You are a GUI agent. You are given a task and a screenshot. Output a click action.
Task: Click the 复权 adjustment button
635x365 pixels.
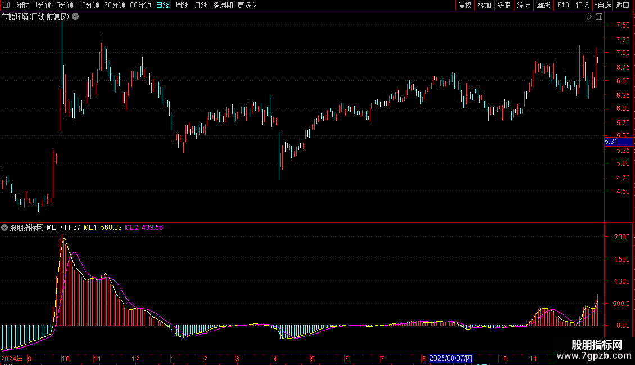465,5
